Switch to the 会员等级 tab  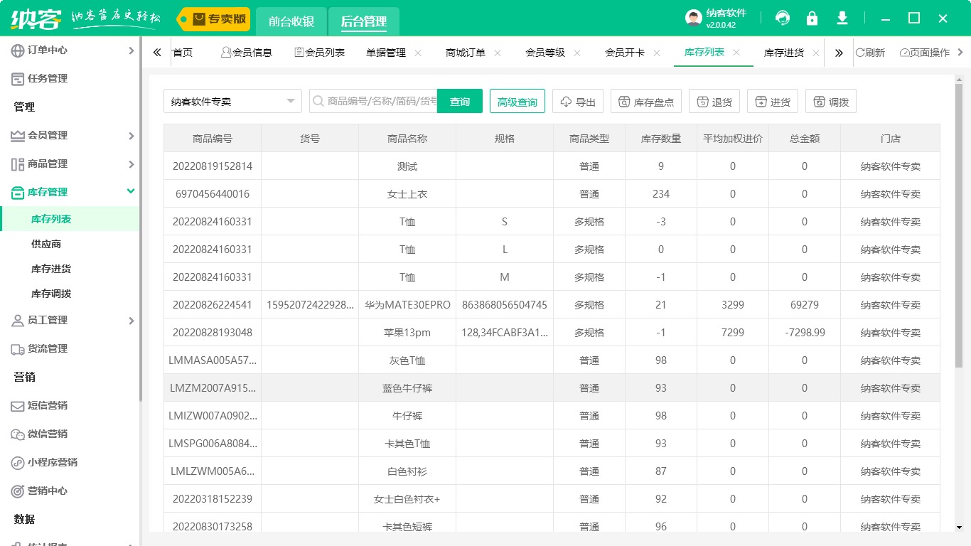544,53
